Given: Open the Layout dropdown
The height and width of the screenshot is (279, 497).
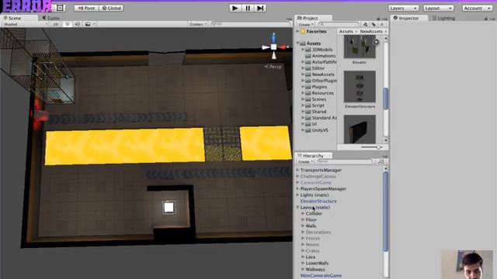Looking at the screenshot, I should point(438,9).
